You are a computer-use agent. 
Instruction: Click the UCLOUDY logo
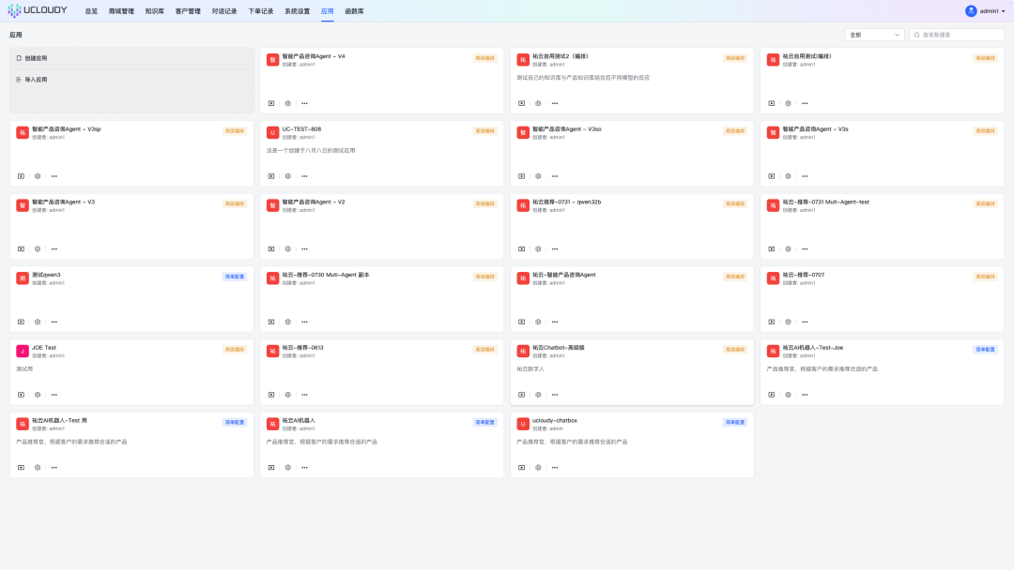tap(38, 11)
